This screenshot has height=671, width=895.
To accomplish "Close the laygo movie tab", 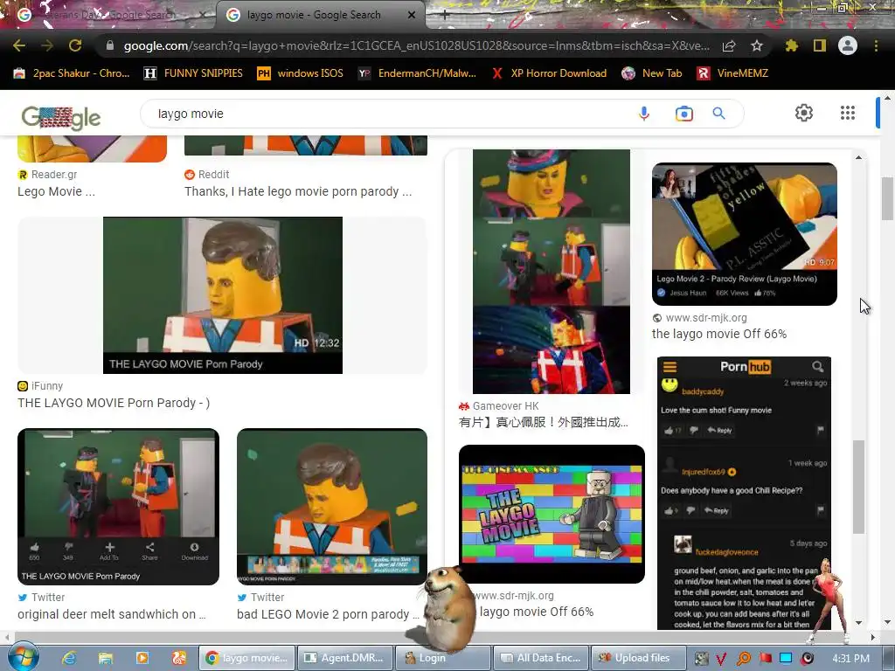I will [412, 15].
